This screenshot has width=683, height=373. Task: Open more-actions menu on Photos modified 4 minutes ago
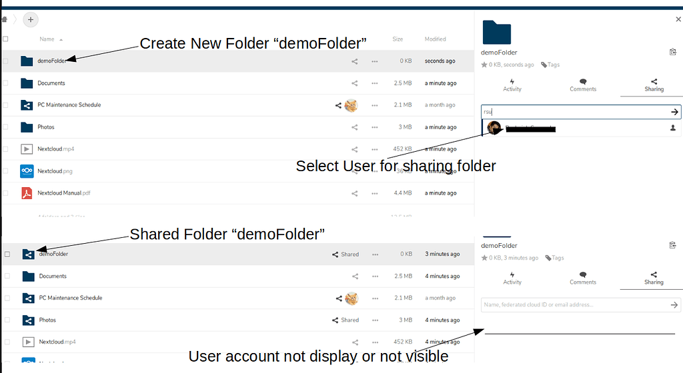pyautogui.click(x=375, y=320)
